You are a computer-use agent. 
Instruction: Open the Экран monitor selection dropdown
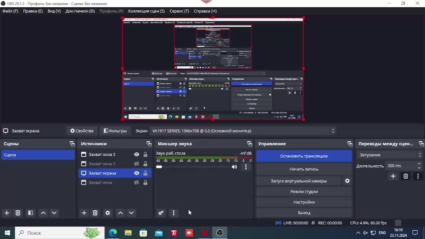[243, 131]
